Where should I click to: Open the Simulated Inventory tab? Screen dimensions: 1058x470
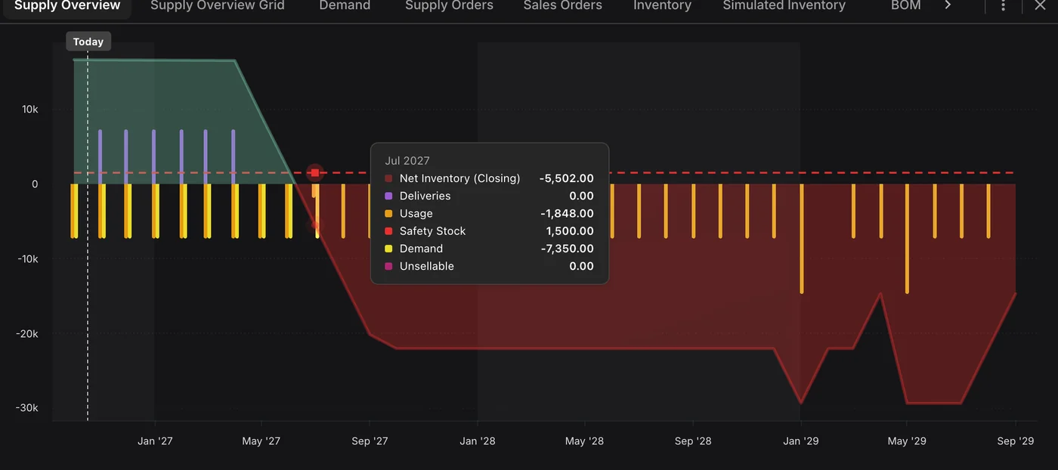pyautogui.click(x=784, y=6)
